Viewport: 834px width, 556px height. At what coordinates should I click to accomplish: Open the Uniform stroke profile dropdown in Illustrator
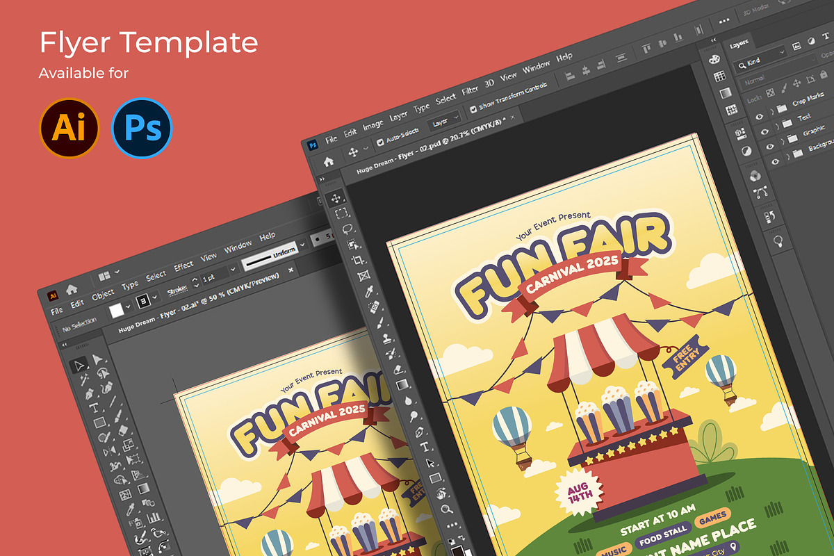point(302,245)
